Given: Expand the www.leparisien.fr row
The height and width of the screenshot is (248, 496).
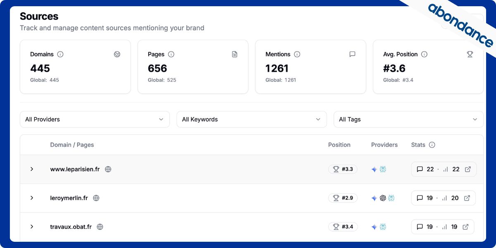Looking at the screenshot, I should 32,169.
